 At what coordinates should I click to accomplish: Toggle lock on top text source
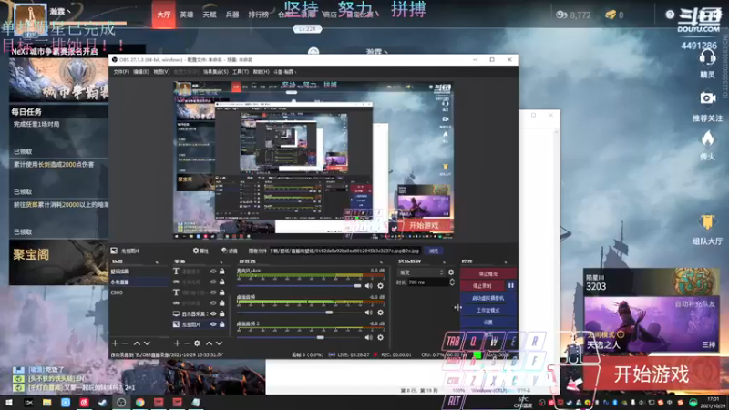221,271
